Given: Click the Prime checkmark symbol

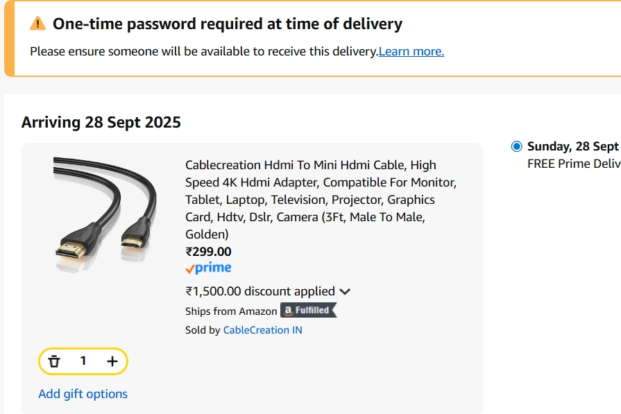Looking at the screenshot, I should pos(189,268).
